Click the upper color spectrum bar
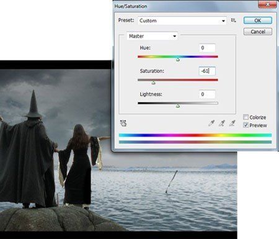This screenshot has height=239, width=279. (195, 135)
